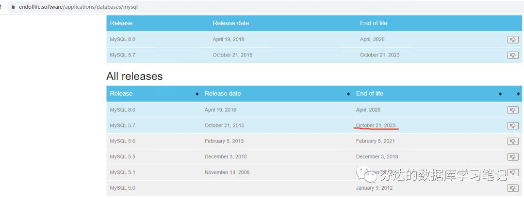Click thumbs-up icon for MySQL 5.7 in top table

[513, 55]
